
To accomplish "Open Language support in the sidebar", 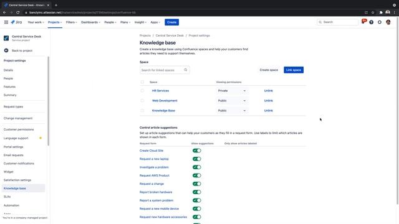I will (x=16, y=138).
